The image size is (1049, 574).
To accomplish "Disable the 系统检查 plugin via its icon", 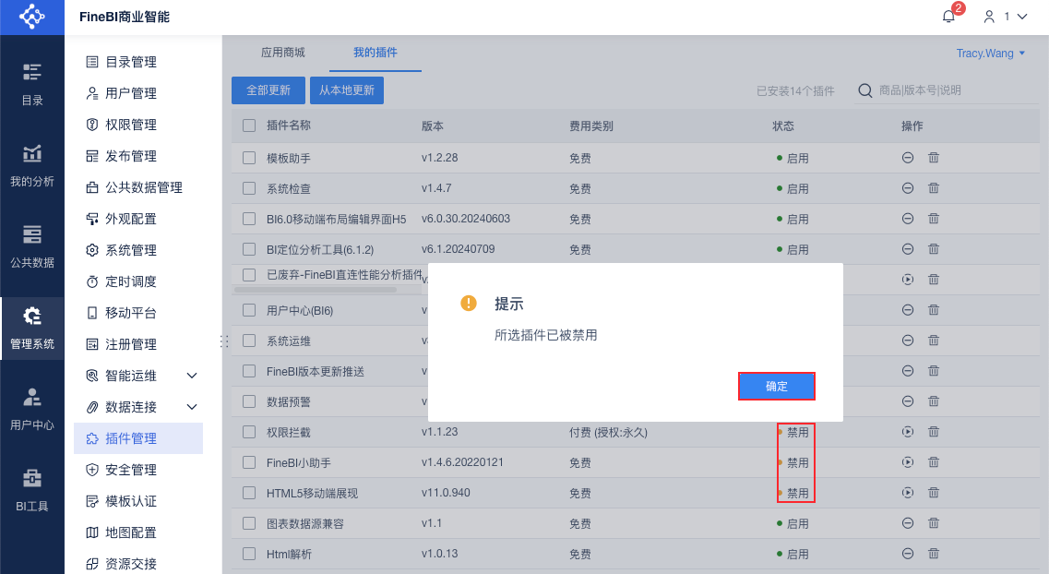I will [908, 188].
